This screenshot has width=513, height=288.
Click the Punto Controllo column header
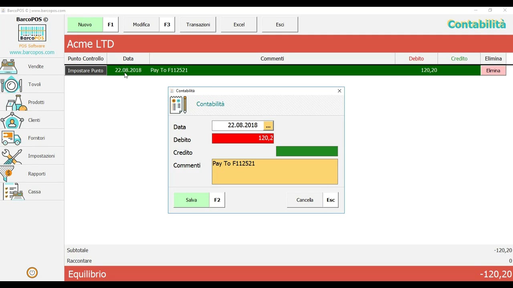86,58
